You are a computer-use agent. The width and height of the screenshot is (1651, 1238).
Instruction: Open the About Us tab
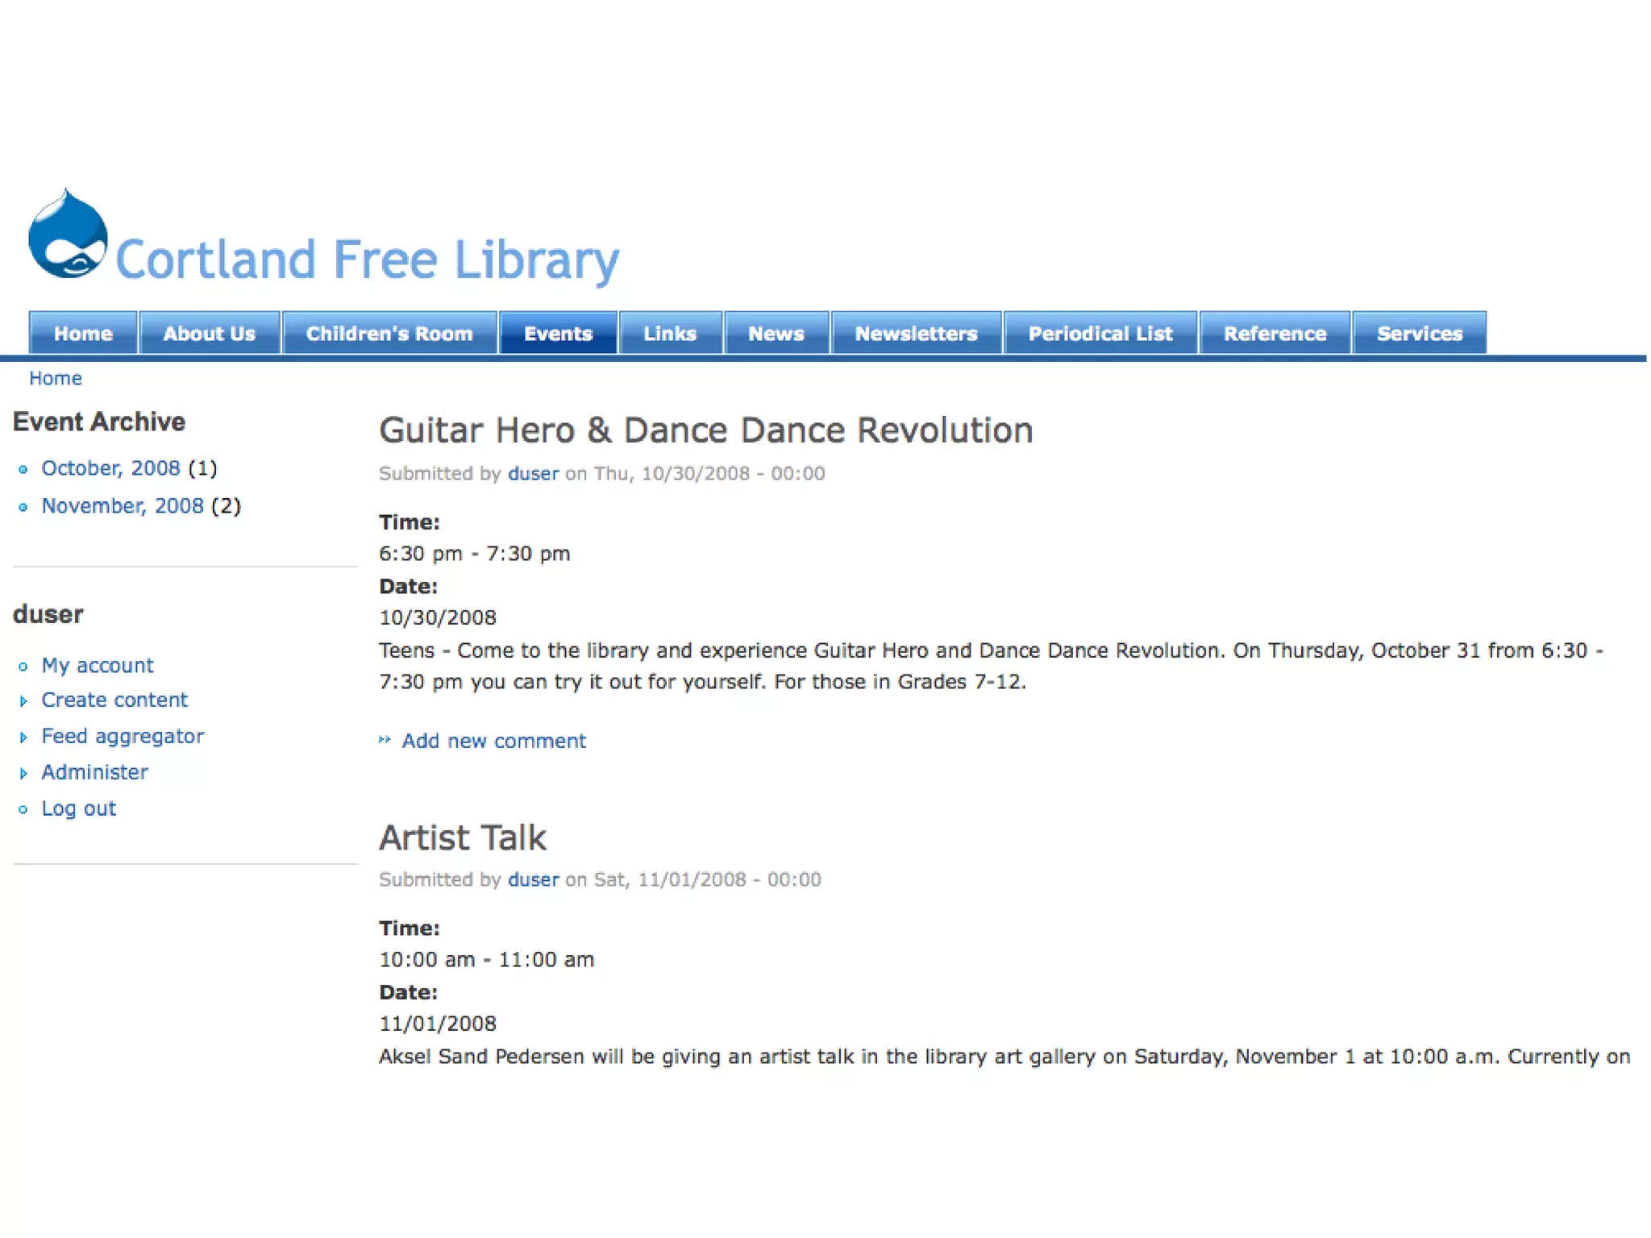(210, 333)
